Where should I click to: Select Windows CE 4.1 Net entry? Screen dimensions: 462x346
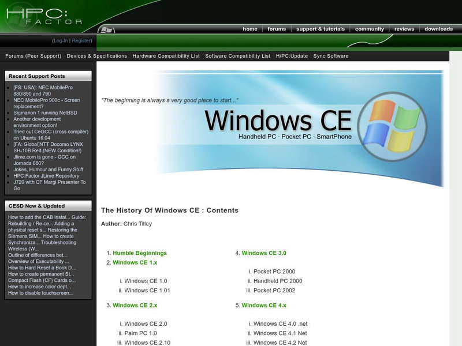point(280,333)
